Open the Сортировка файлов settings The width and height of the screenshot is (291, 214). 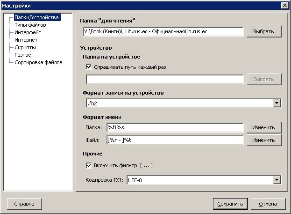(x=38, y=62)
